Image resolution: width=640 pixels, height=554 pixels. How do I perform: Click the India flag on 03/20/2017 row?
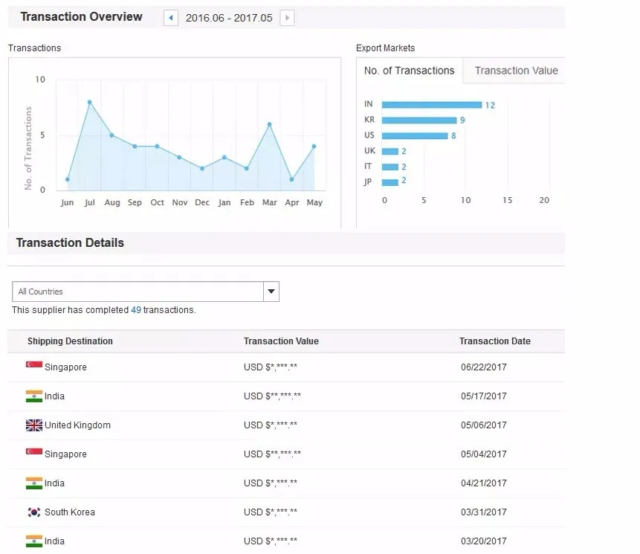pyautogui.click(x=34, y=541)
